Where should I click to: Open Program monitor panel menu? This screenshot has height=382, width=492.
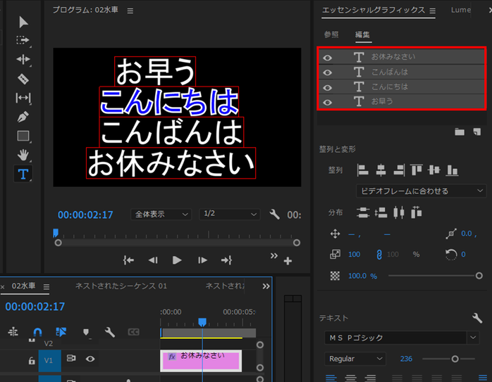click(x=130, y=11)
